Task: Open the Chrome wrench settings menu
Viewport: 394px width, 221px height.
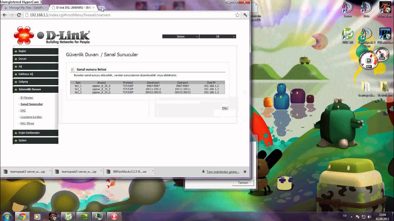Action: click(x=245, y=15)
